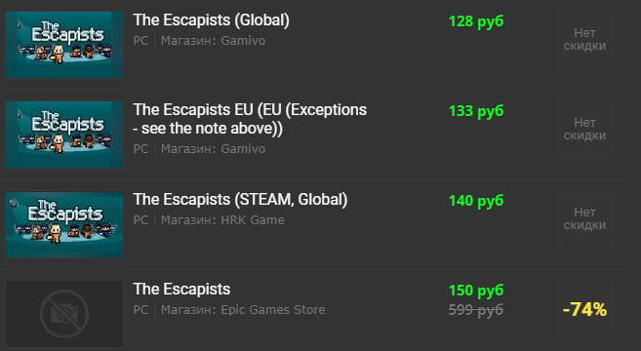Image resolution: width=641 pixels, height=351 pixels.
Task: Open The Escapists EU thumbnail image
Action: click(x=64, y=135)
